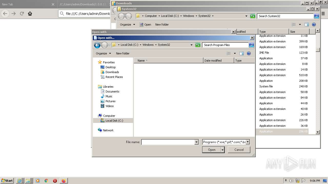Click Windows breadcrumb in Open with dialog

point(148,45)
